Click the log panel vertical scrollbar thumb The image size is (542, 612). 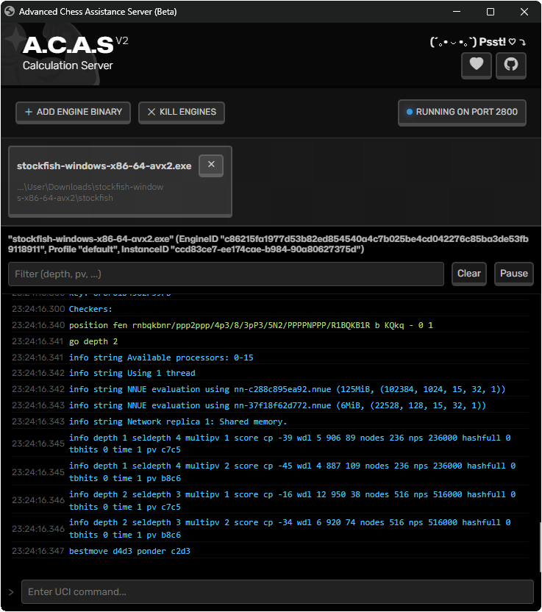click(540, 547)
